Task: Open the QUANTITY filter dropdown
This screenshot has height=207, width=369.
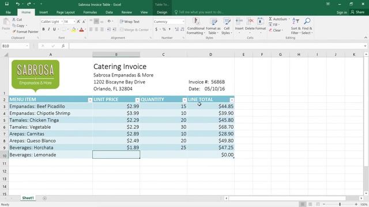Action: pos(184,100)
